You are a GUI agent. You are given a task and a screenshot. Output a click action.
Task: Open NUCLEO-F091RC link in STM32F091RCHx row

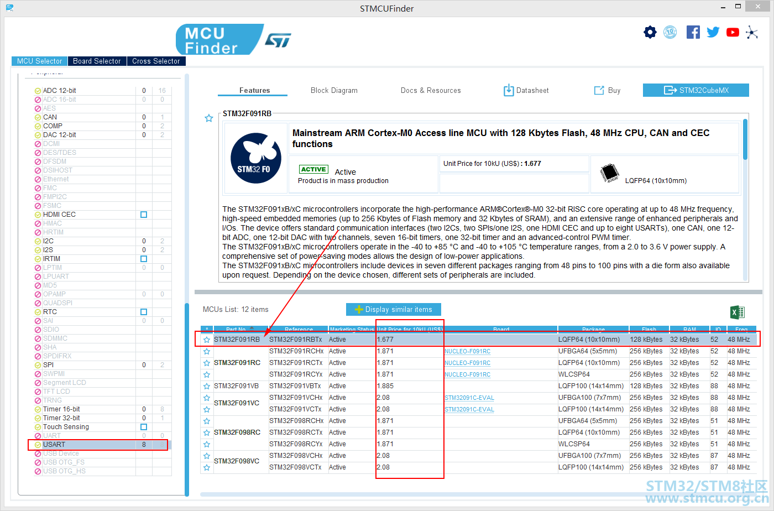click(467, 351)
